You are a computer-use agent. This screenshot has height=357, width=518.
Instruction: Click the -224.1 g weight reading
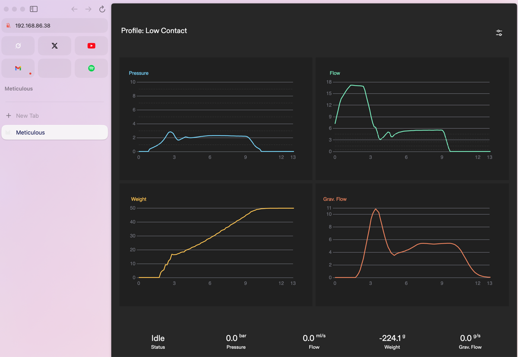[x=392, y=338]
